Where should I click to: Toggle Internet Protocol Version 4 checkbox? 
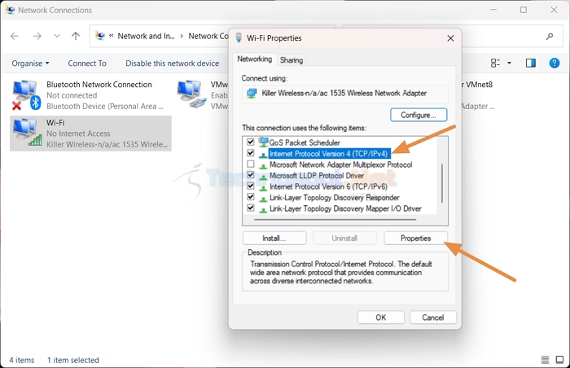(251, 153)
